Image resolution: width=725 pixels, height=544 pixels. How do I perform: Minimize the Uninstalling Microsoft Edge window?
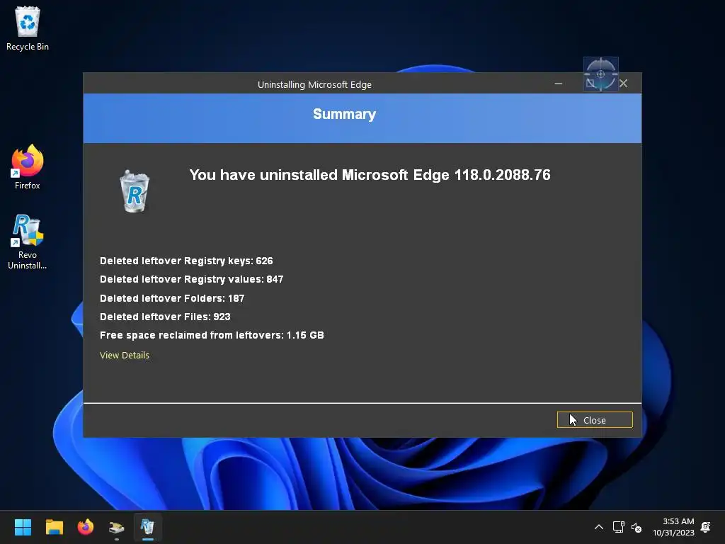click(x=558, y=84)
